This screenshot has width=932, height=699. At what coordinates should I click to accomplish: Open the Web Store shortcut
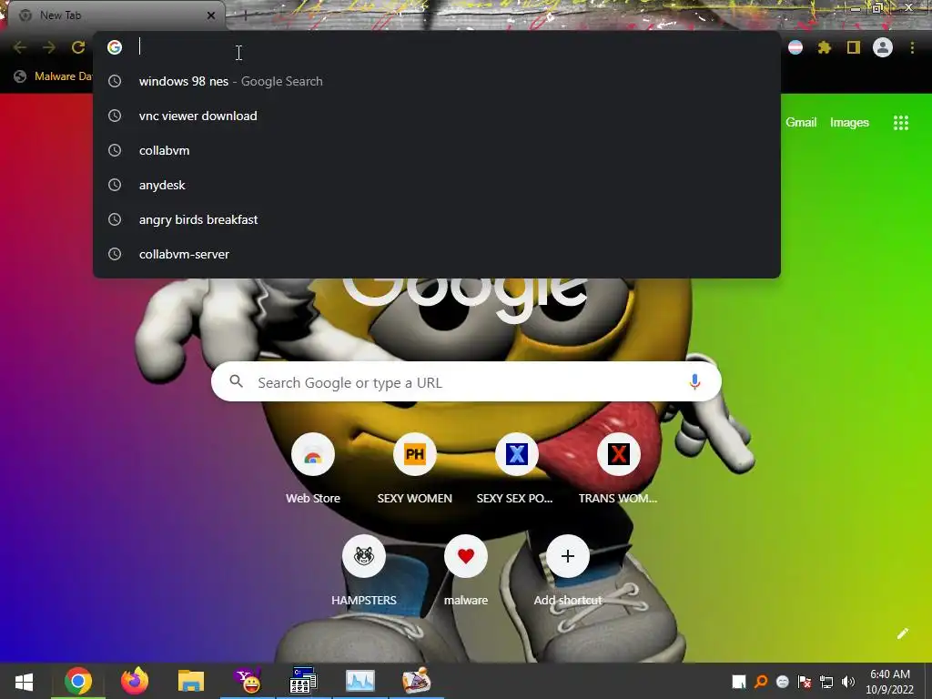313,469
